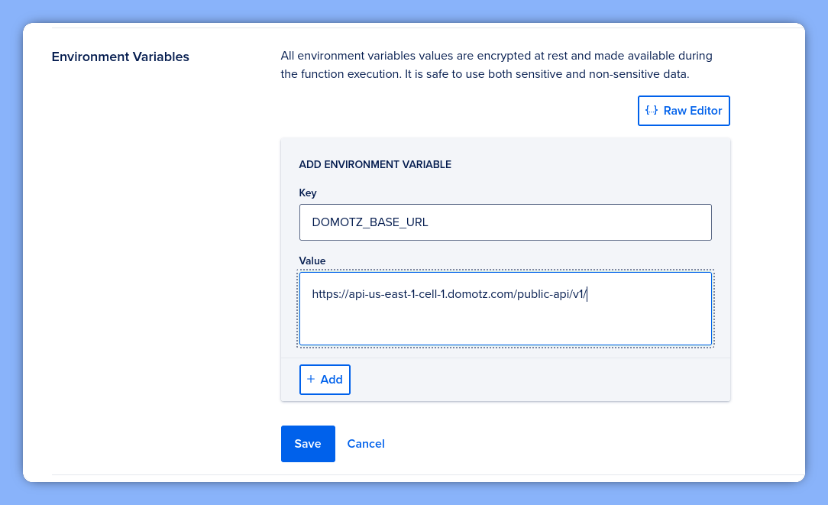Cancel editing environment variables
Image resolution: width=828 pixels, height=505 pixels.
tap(365, 443)
